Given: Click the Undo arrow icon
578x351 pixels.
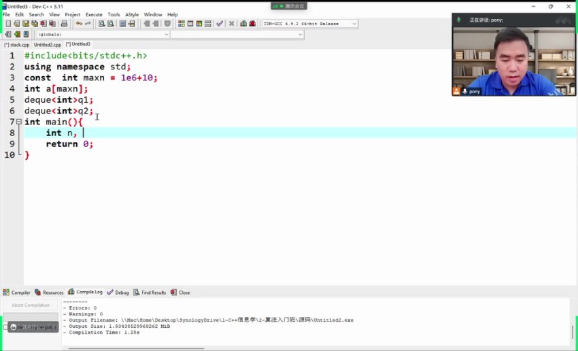Looking at the screenshot, I should tap(79, 24).
